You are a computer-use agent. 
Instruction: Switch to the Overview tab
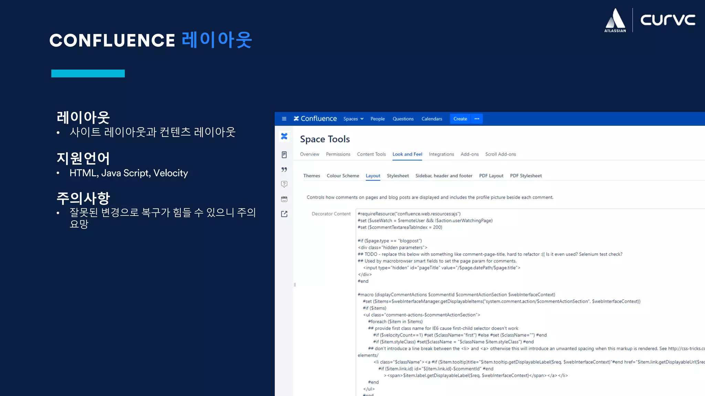[x=309, y=154]
